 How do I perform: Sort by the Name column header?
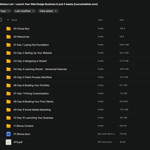[x=14, y=20]
